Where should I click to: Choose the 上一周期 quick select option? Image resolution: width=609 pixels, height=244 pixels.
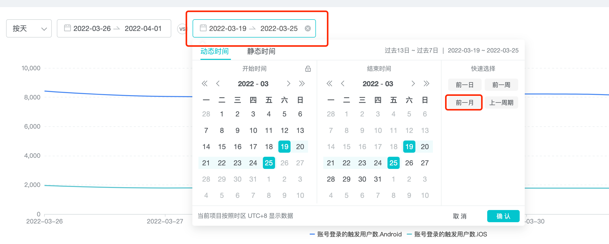click(501, 103)
